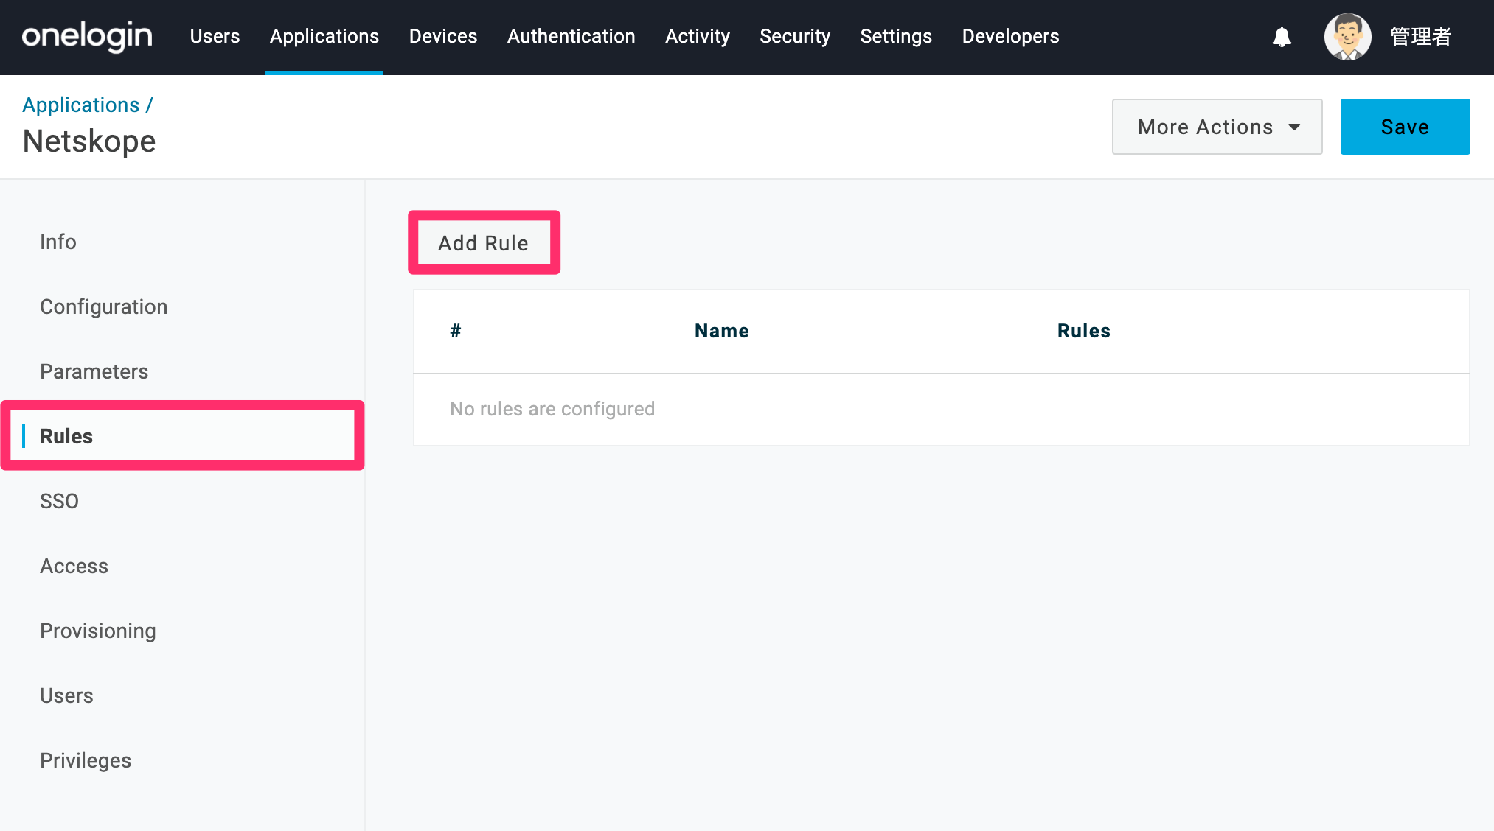Click the Name column header
This screenshot has height=831, width=1494.
point(722,331)
